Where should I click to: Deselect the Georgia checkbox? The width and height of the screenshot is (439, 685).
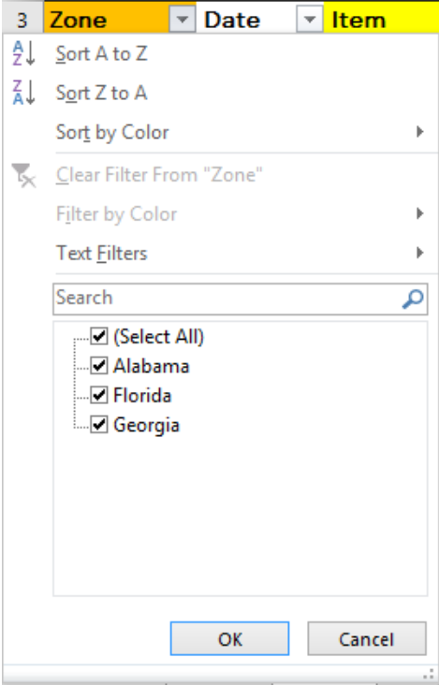coord(99,425)
